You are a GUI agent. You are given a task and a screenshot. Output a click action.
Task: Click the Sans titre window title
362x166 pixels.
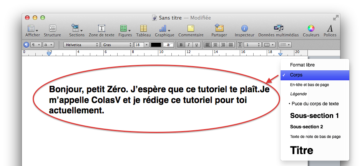click(x=170, y=18)
